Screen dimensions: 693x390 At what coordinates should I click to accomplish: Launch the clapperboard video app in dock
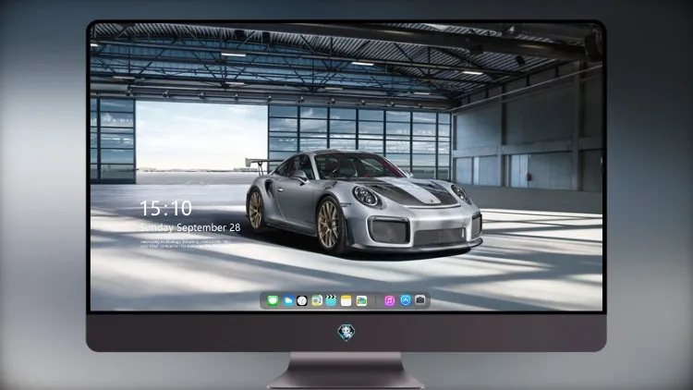tap(331, 300)
